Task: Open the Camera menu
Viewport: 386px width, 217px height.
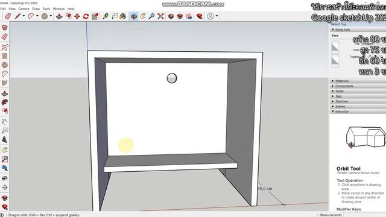Action: pos(24,8)
